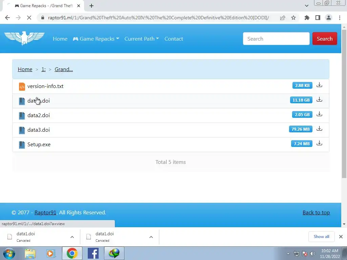Go back with the browser back arrow
The image size is (347, 260).
coord(7,18)
